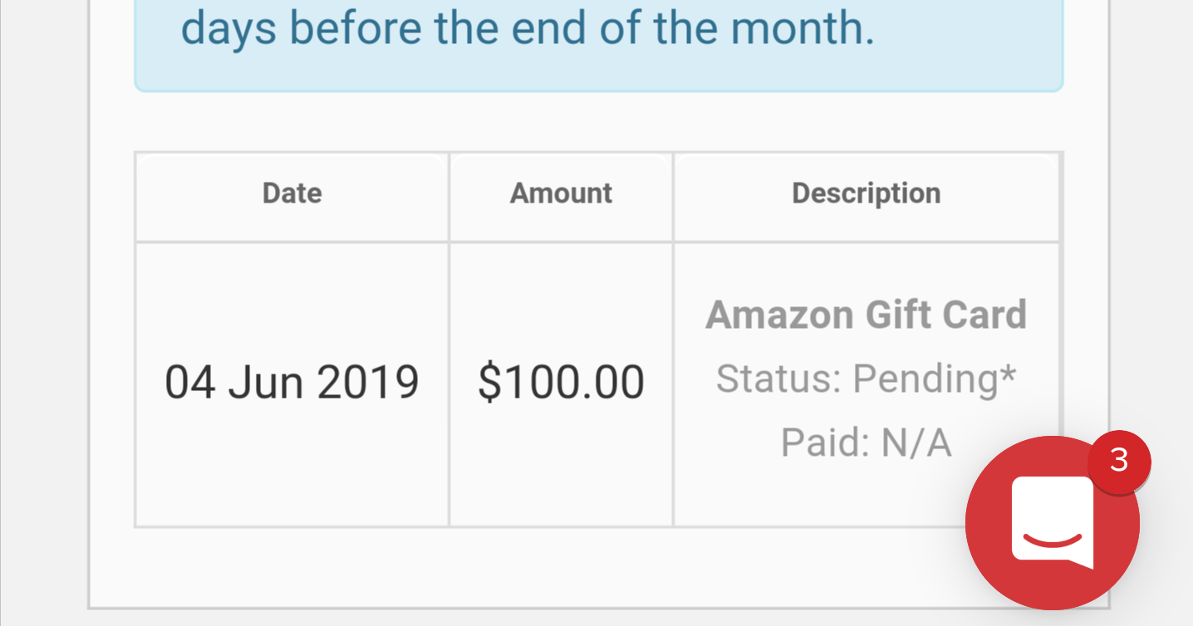Click the word Amazon in the description
The width and height of the screenshot is (1193, 626).
coord(779,315)
